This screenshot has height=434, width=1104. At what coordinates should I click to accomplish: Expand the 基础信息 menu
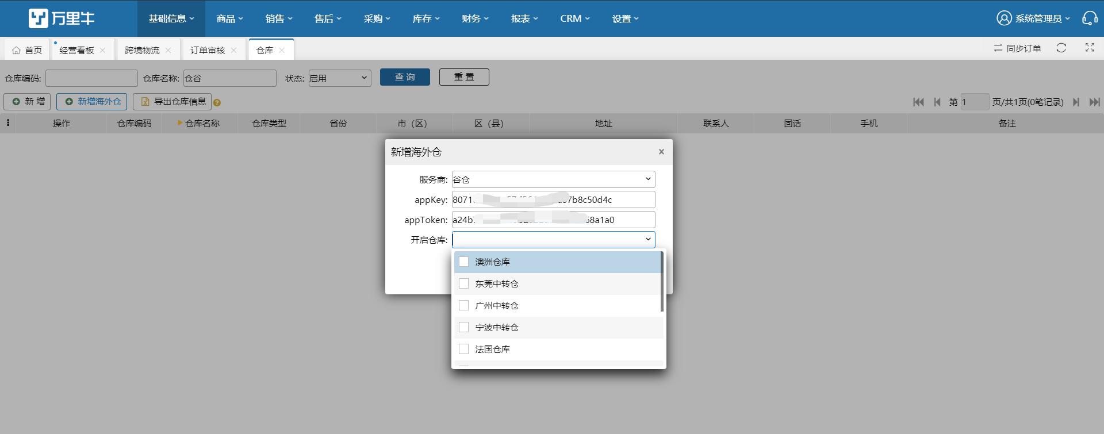click(171, 18)
